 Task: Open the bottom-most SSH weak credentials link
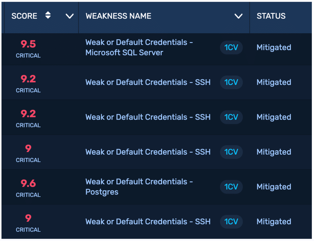pyautogui.click(x=148, y=222)
